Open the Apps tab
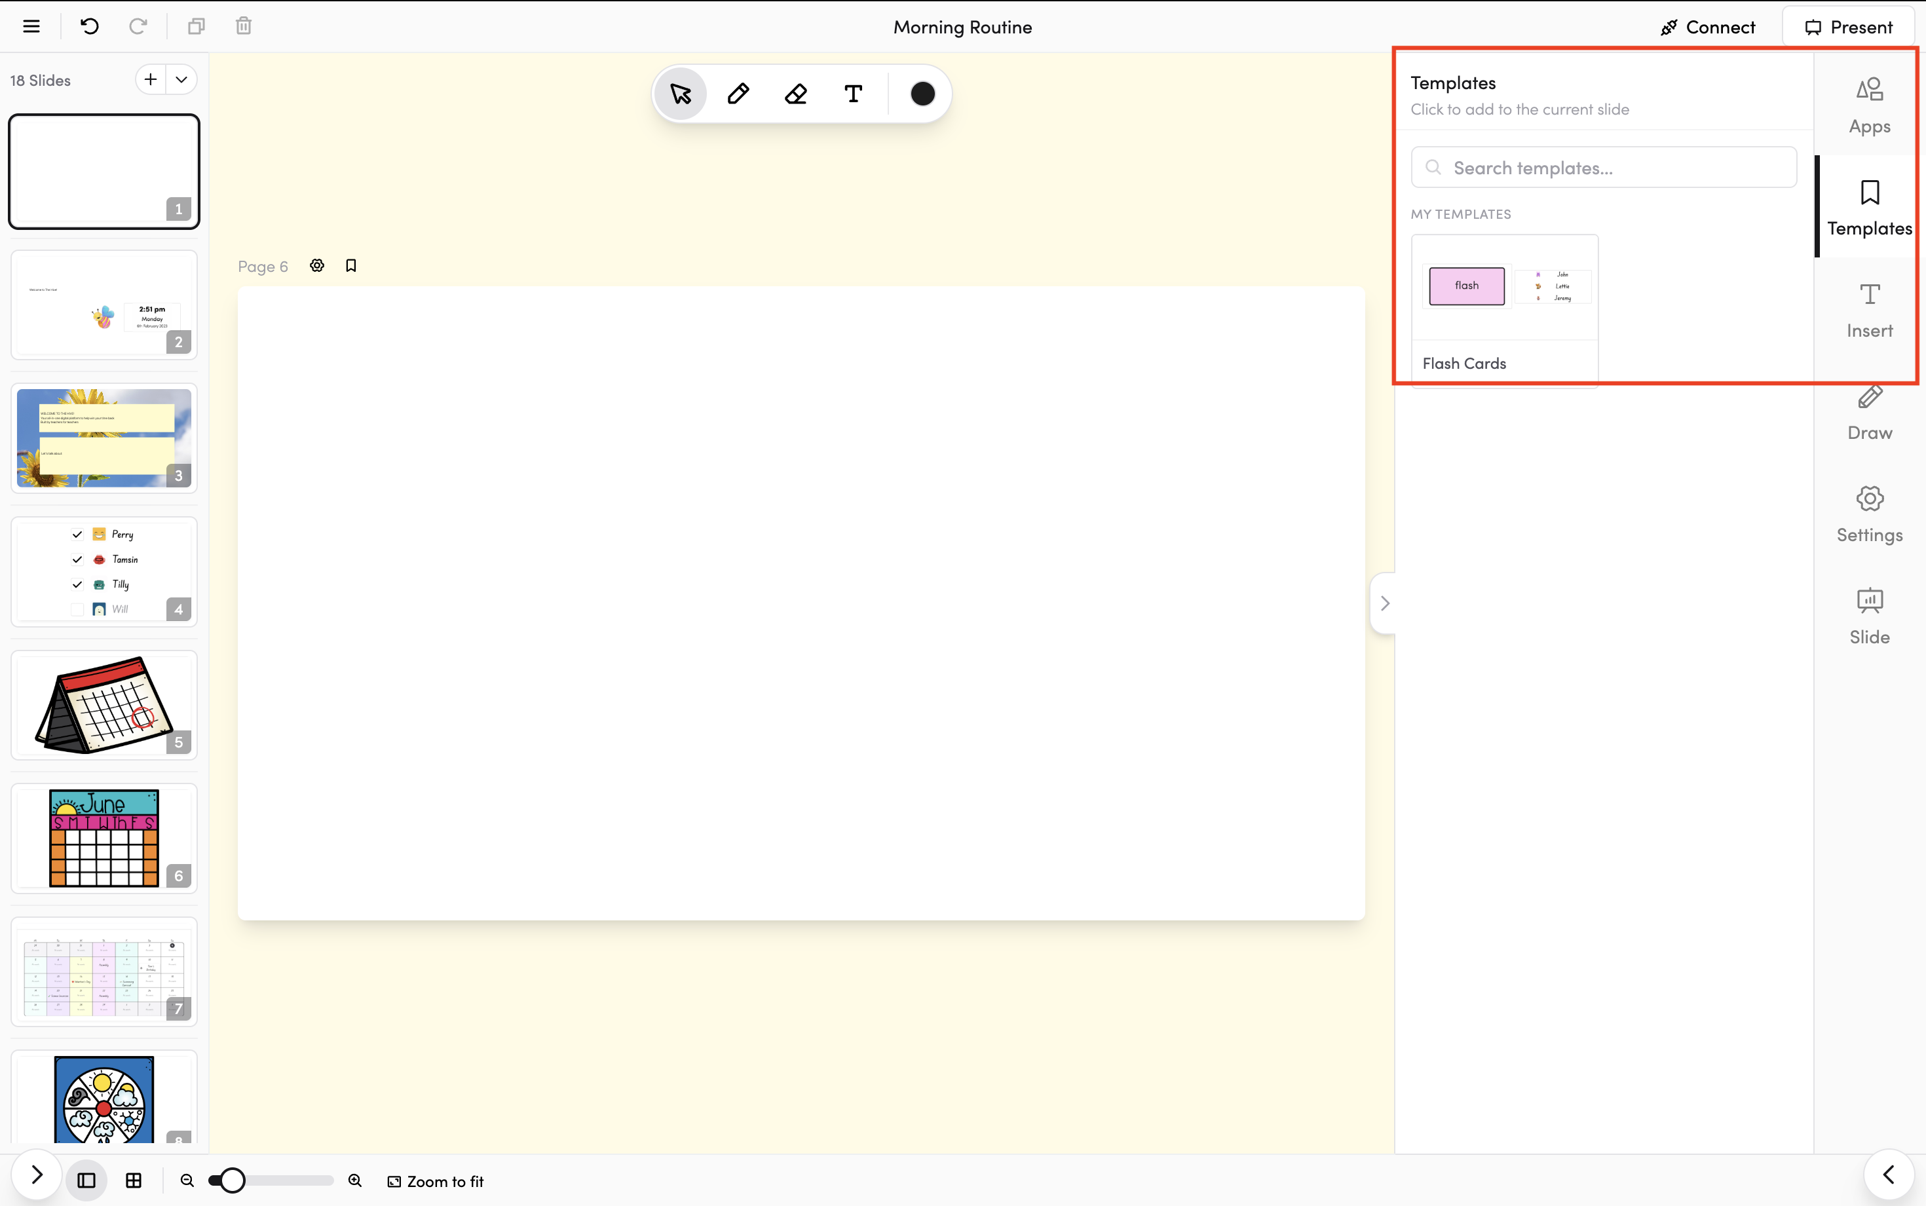The image size is (1926, 1206). (x=1868, y=105)
